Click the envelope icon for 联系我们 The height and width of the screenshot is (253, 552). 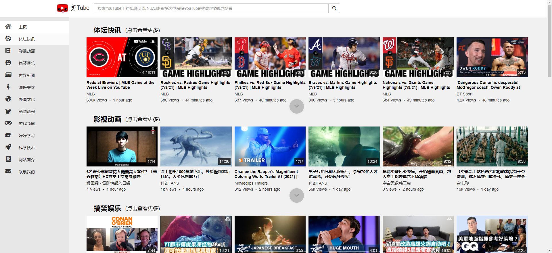click(8, 171)
